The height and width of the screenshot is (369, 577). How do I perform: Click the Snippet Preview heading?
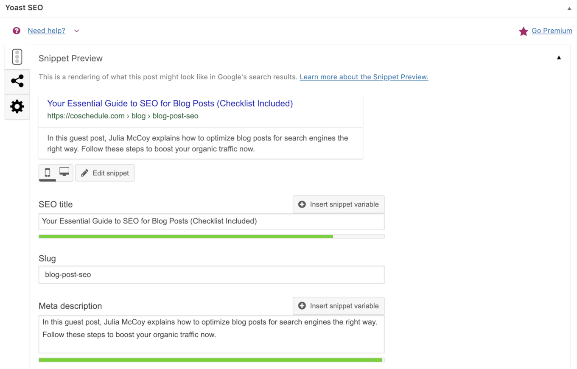click(70, 59)
